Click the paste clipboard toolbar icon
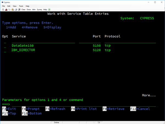 click(12, 9)
